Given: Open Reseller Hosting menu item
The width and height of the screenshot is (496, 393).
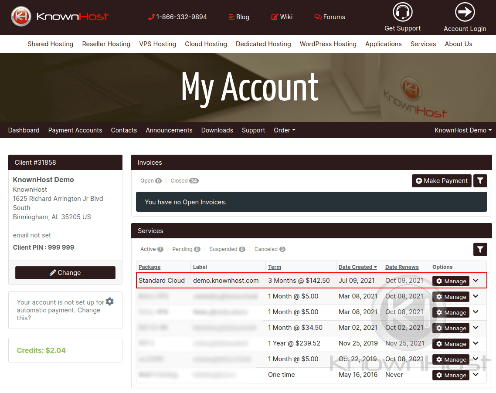Looking at the screenshot, I should tap(106, 44).
